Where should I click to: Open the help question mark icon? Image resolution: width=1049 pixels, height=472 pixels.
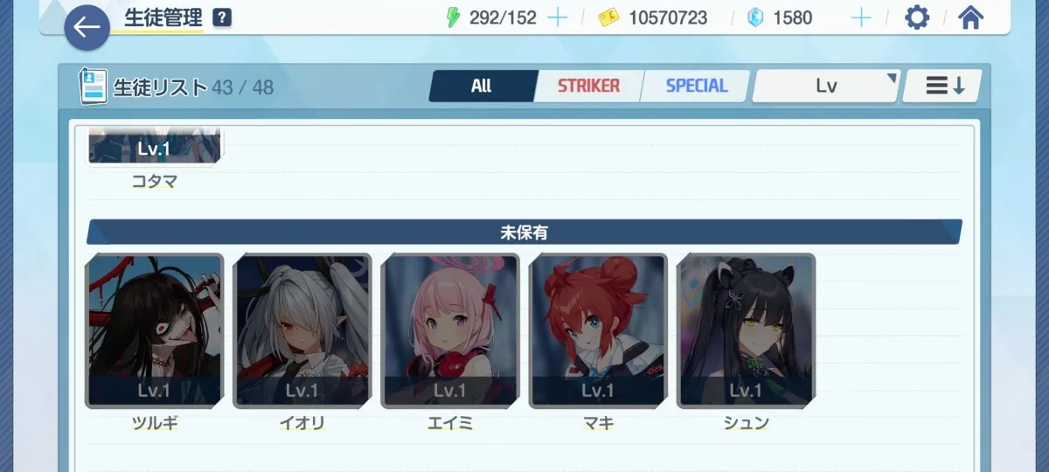(222, 17)
